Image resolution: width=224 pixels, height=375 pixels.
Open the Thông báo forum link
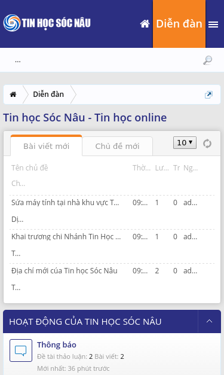coord(57,344)
